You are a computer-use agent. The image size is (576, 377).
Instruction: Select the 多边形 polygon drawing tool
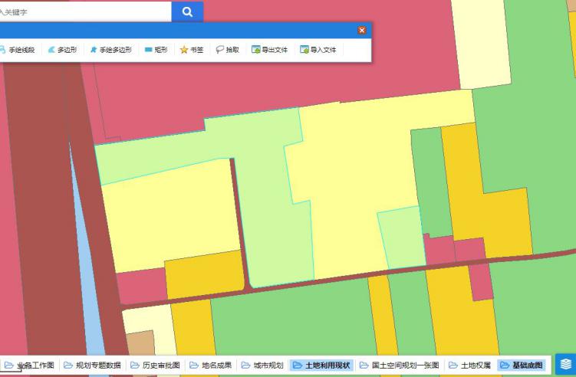[x=62, y=50]
